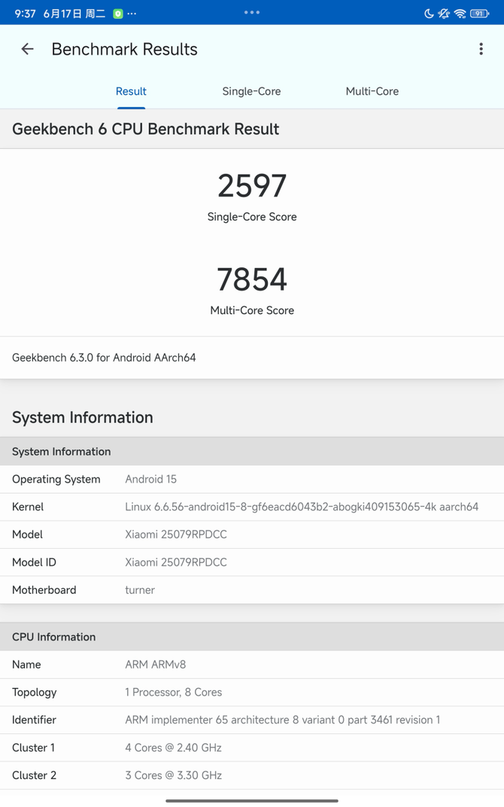Screen dimensions: 504x807
Task: Switch to the Multi-Core tab
Action: [x=372, y=91]
